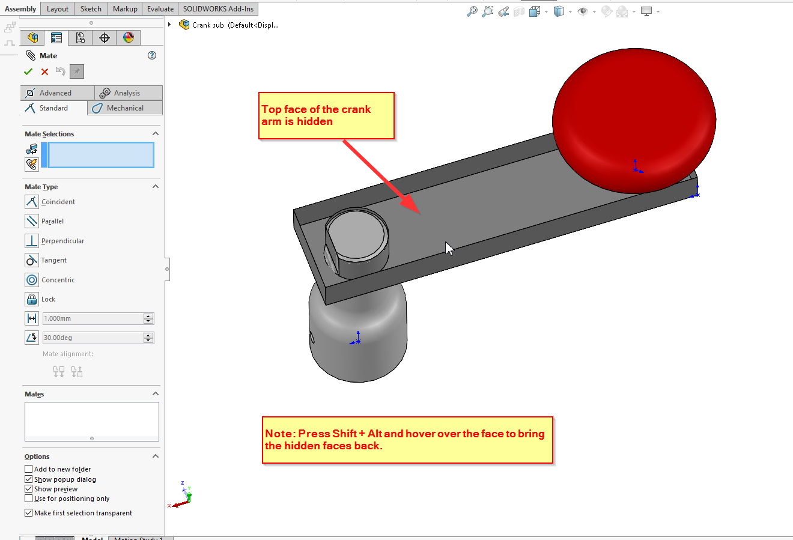Click the green OK checkmark in Mate
The height and width of the screenshot is (540, 793).
pyautogui.click(x=28, y=71)
